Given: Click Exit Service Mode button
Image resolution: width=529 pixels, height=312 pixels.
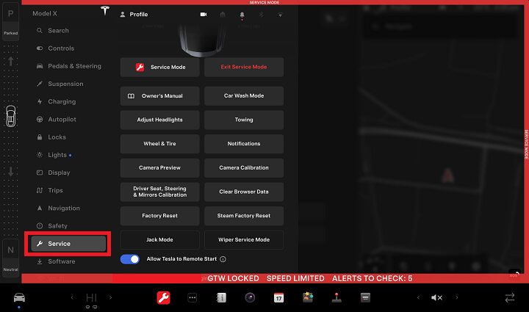Looking at the screenshot, I should point(244,67).
